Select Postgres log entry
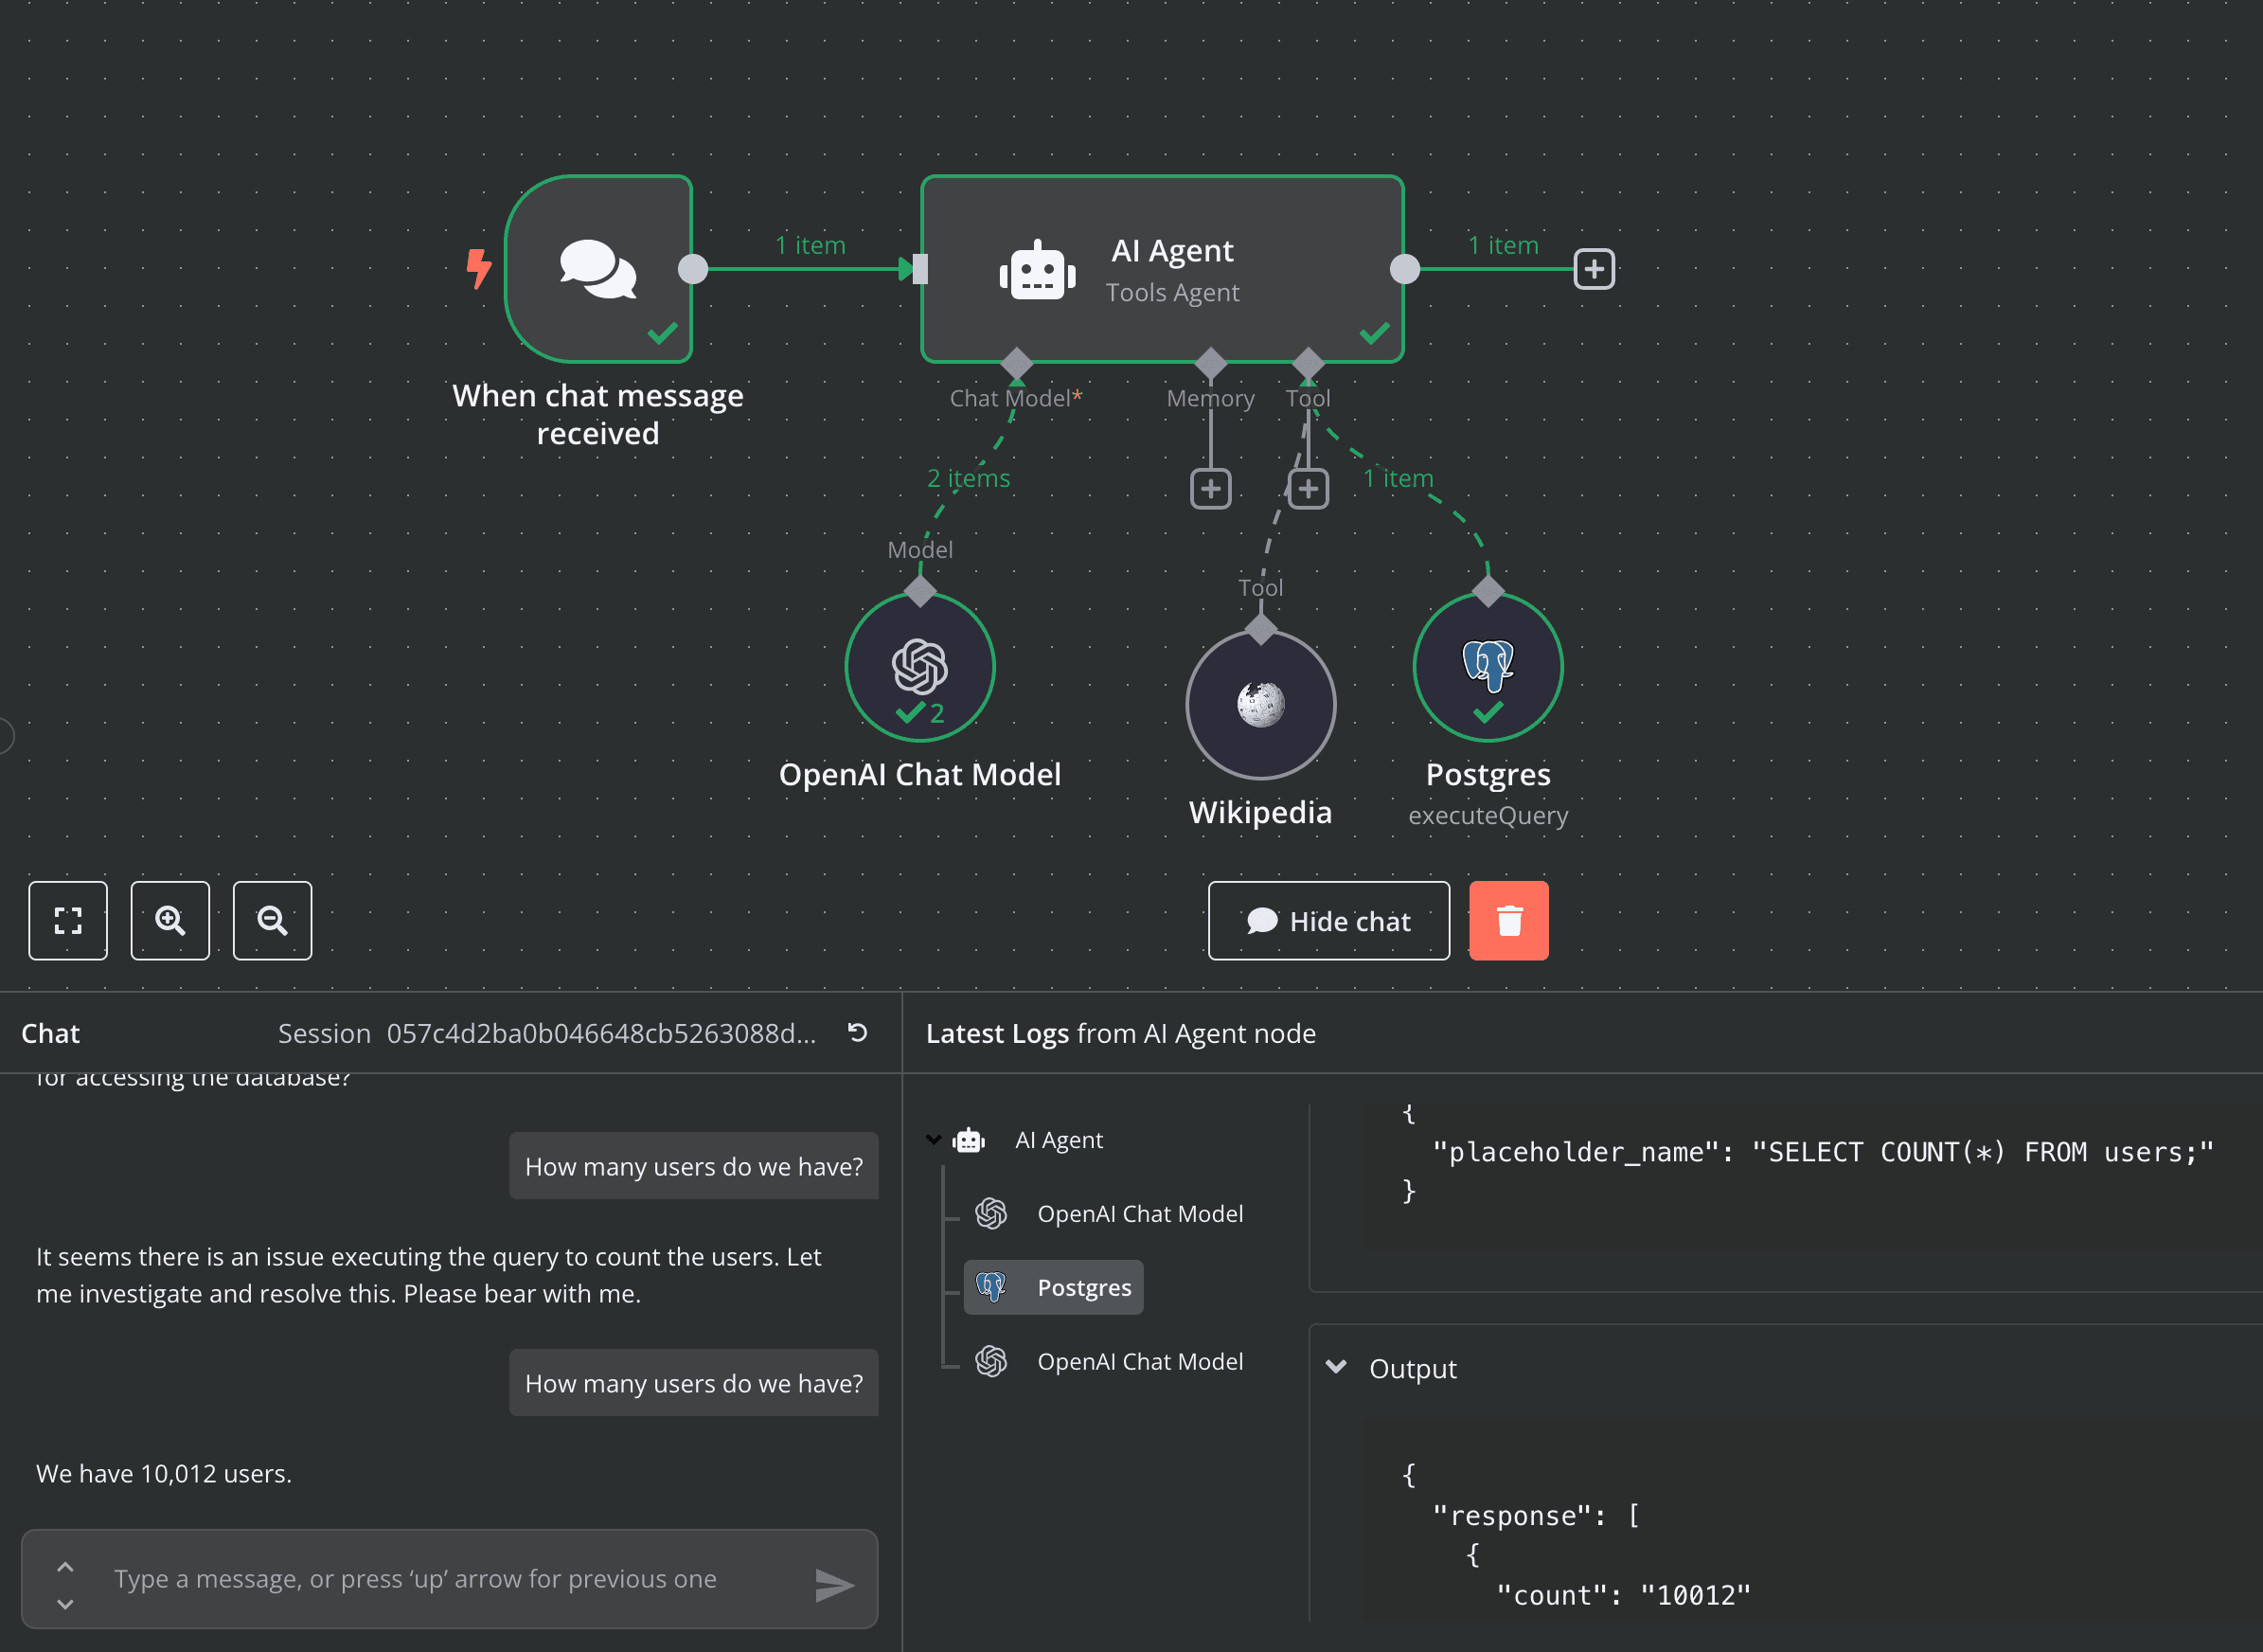 1053,1287
